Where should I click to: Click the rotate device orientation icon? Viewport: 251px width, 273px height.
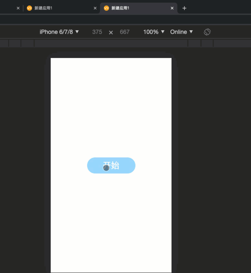pyautogui.click(x=207, y=32)
